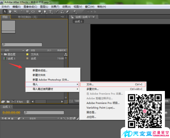The width and height of the screenshot is (170, 138).
Task: Toggle the adjustment layer switch in timeline
Action: [x=77, y=119]
